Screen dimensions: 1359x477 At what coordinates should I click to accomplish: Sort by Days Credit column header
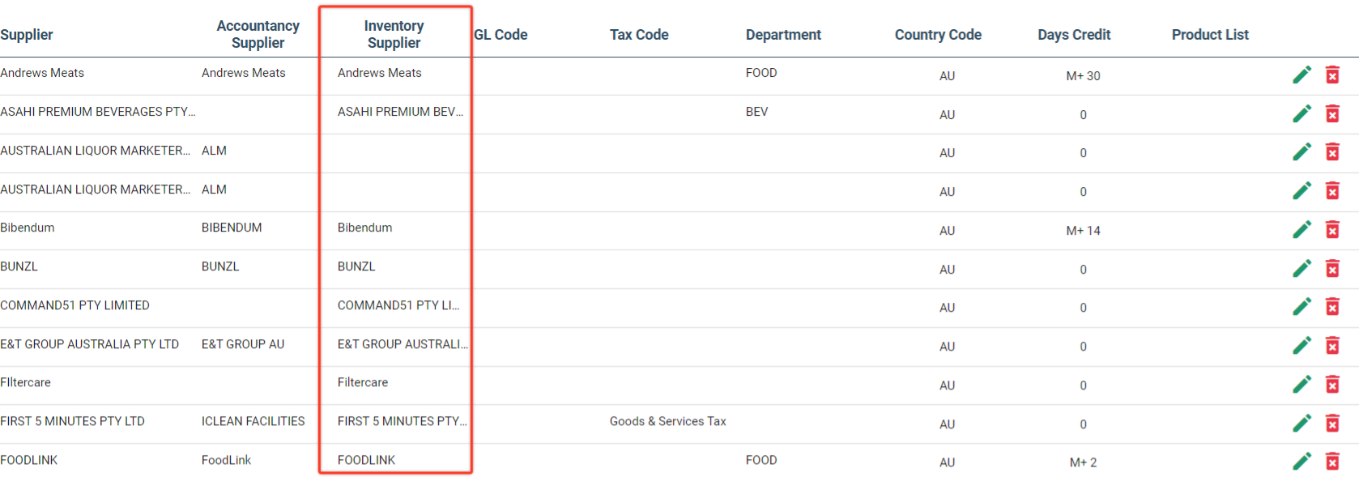(x=1074, y=35)
